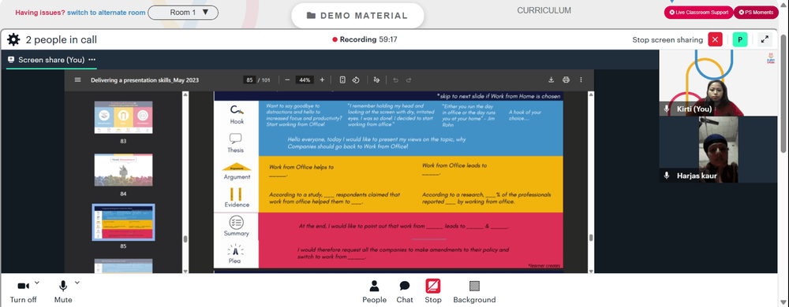Open the Room 1 dropdown

coord(183,13)
